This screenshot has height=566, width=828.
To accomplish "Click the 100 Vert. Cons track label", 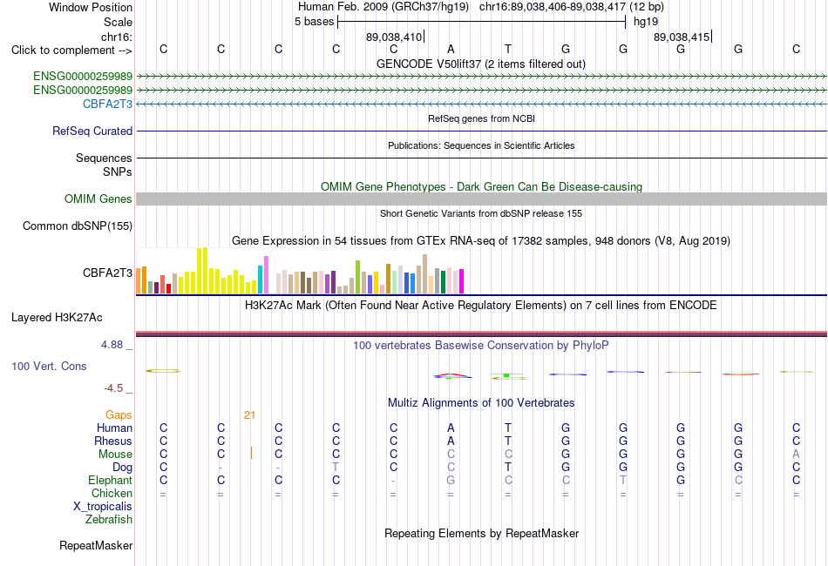I will click(x=49, y=366).
